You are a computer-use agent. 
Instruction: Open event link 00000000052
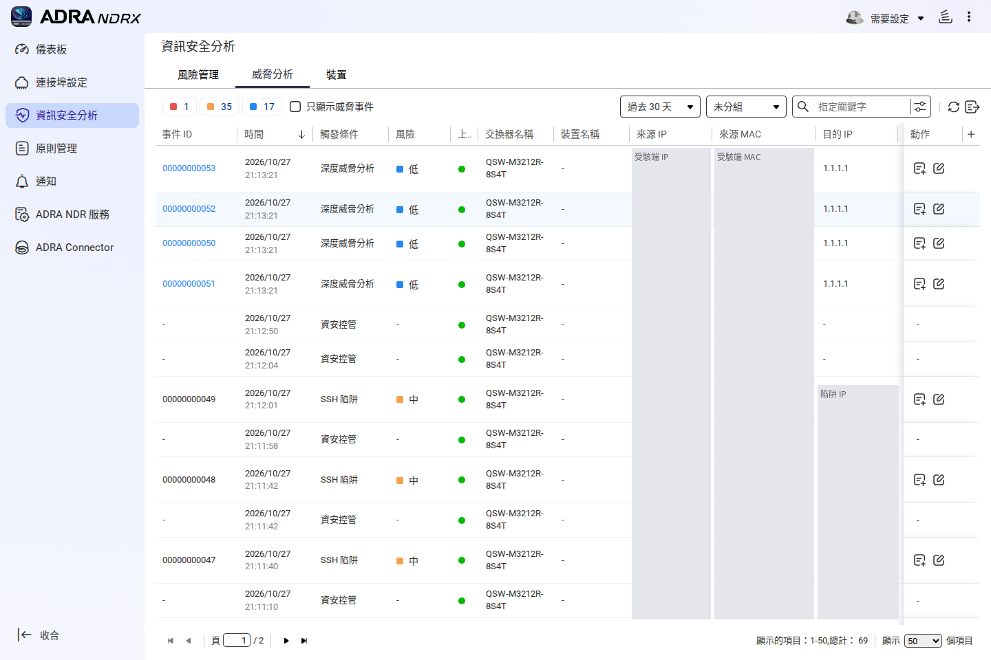point(189,209)
